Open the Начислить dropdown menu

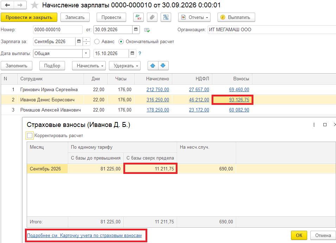[89, 66]
